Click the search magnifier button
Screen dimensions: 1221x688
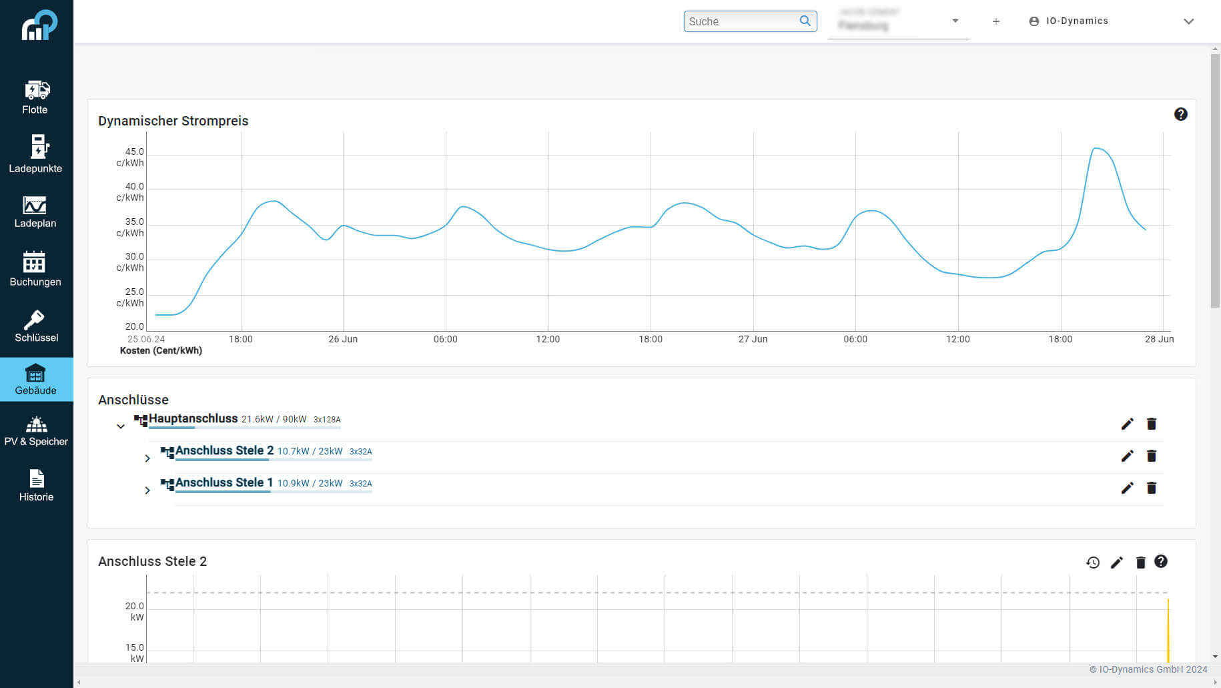pos(805,21)
